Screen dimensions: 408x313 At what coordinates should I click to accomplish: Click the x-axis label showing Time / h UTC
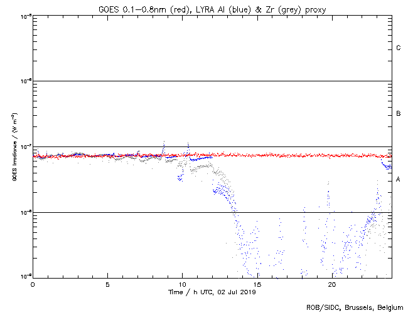tap(212, 292)
